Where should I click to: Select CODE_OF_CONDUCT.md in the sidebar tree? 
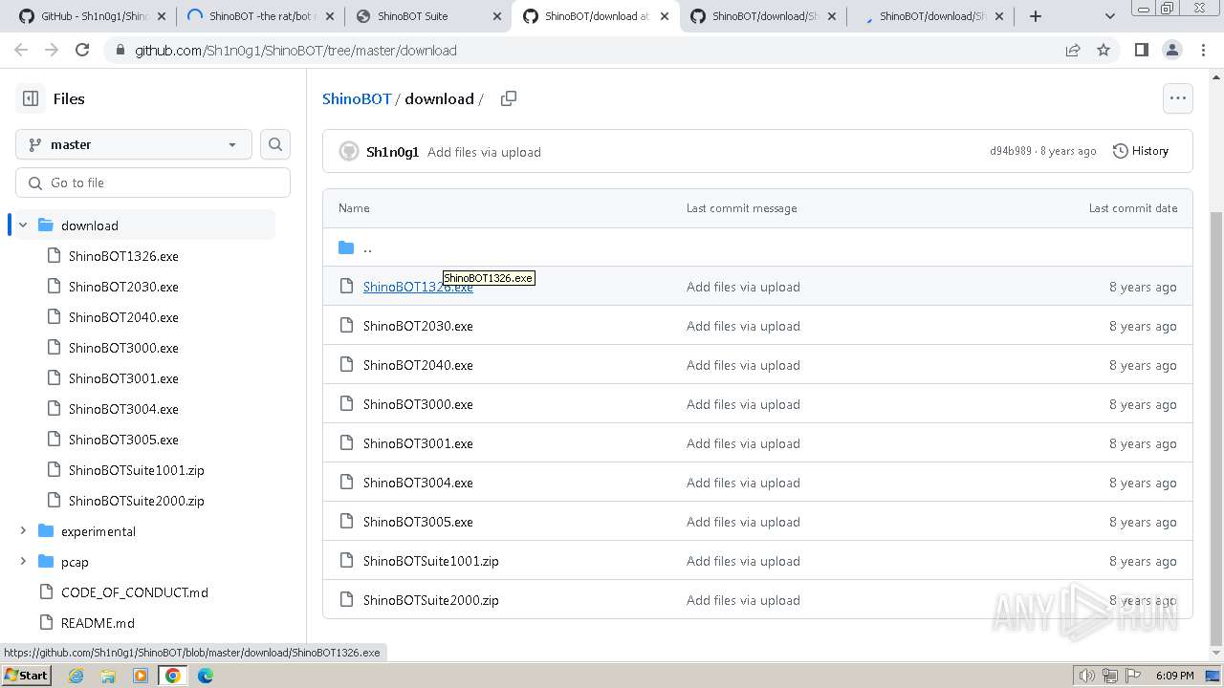(x=135, y=592)
